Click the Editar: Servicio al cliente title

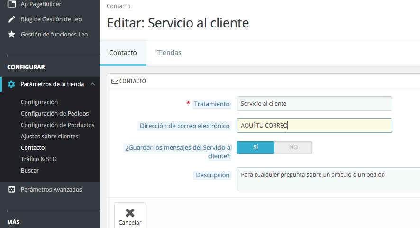pyautogui.click(x=178, y=23)
